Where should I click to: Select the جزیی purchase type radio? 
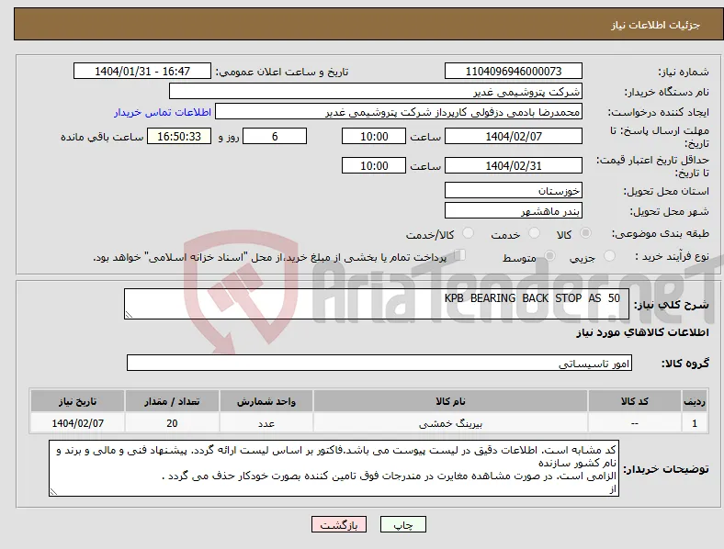click(x=609, y=256)
